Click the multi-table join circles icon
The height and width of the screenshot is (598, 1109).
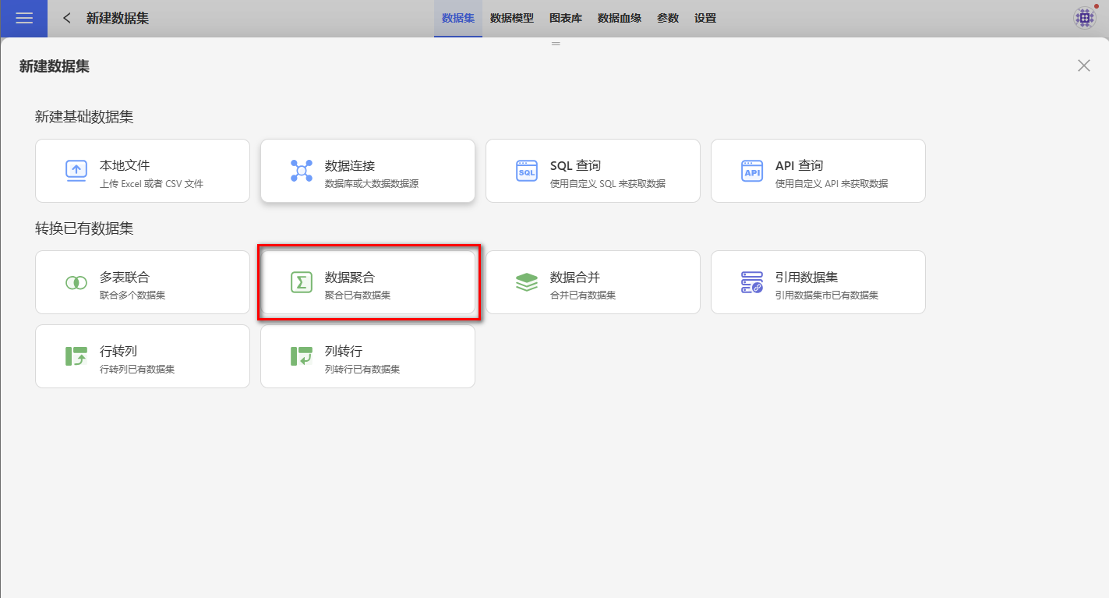click(x=76, y=282)
